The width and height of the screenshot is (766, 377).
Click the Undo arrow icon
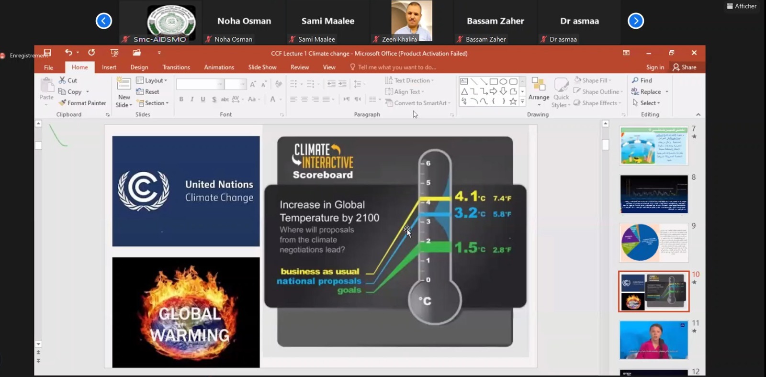click(x=68, y=53)
